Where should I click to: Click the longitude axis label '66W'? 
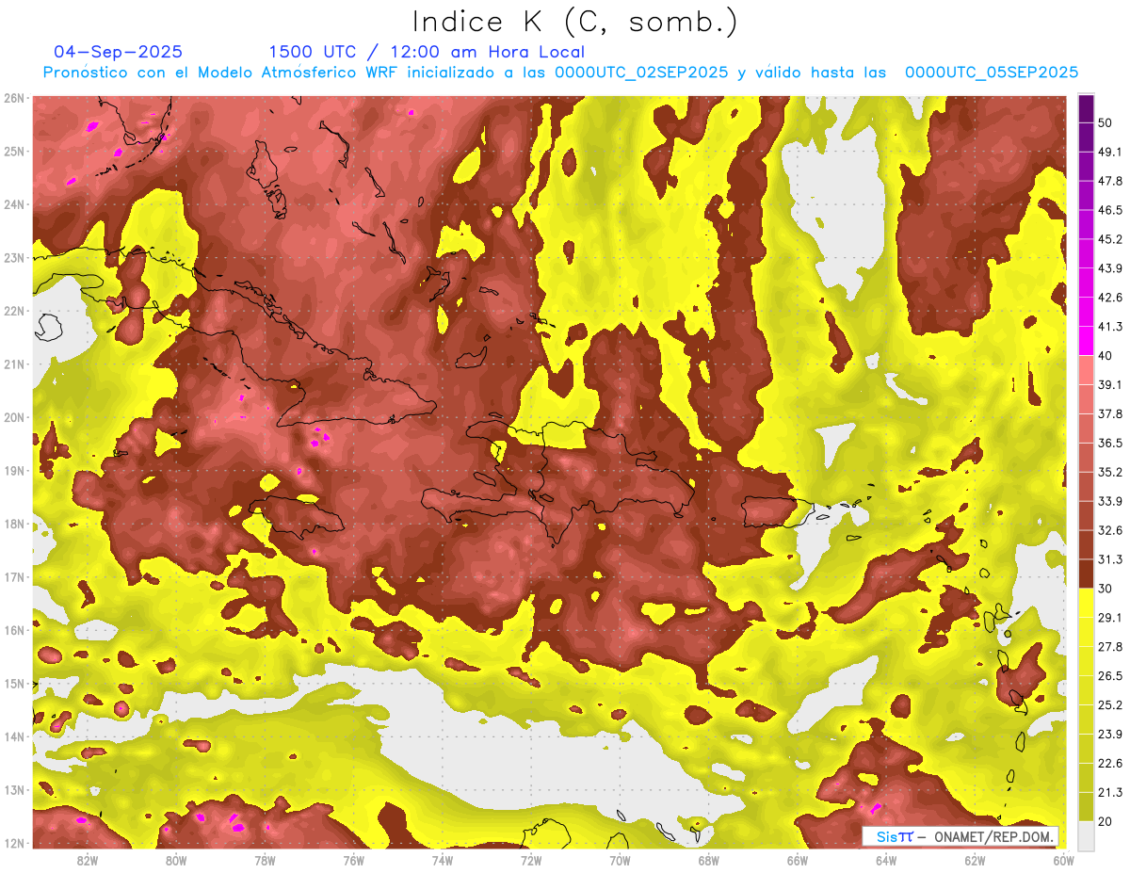(x=798, y=860)
